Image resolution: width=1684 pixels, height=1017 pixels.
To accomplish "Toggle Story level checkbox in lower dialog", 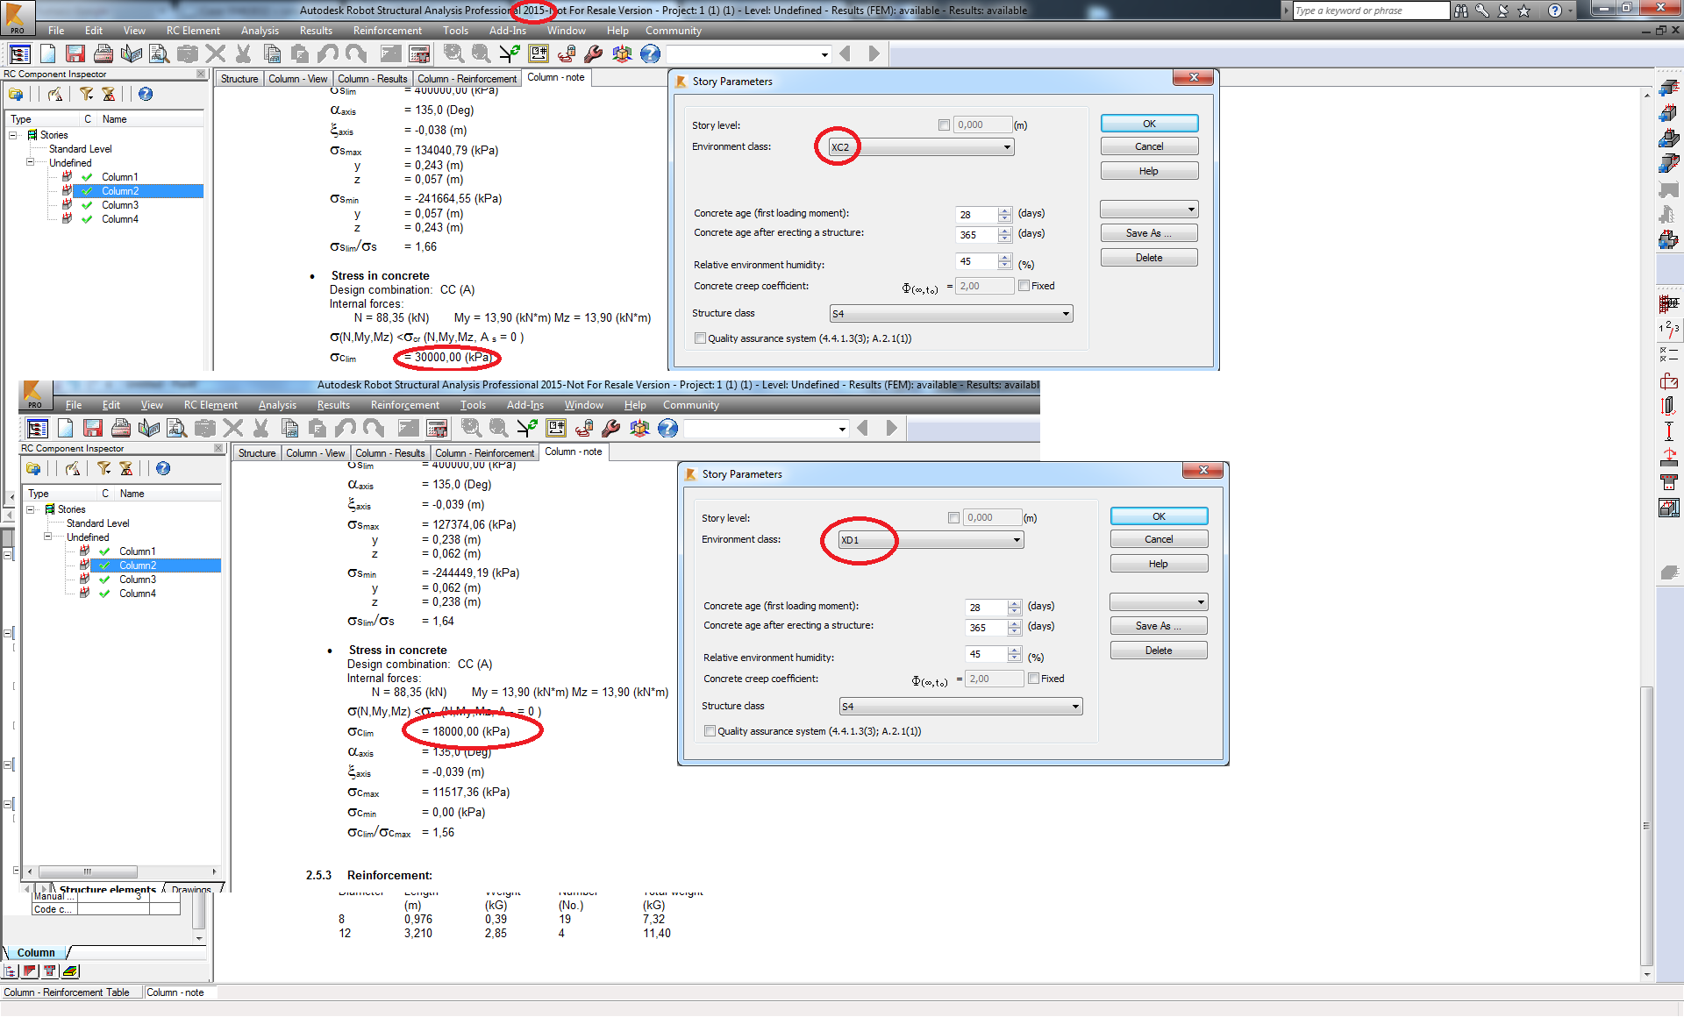I will coord(953,518).
